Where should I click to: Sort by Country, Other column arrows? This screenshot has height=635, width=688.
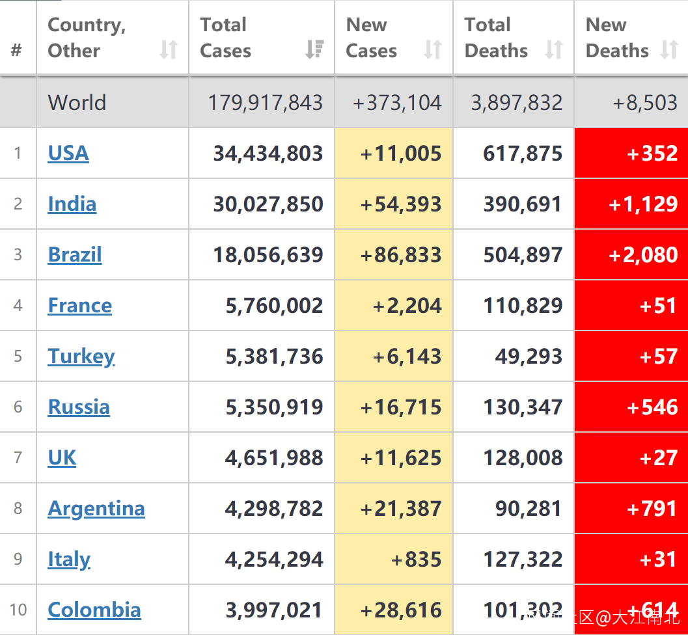169,50
